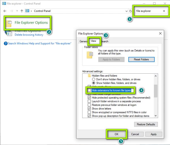Click the blue help question mark icon

tap(5, 44)
